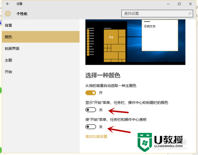Minimize the settings window
This screenshot has height=155, width=198.
click(x=168, y=4)
